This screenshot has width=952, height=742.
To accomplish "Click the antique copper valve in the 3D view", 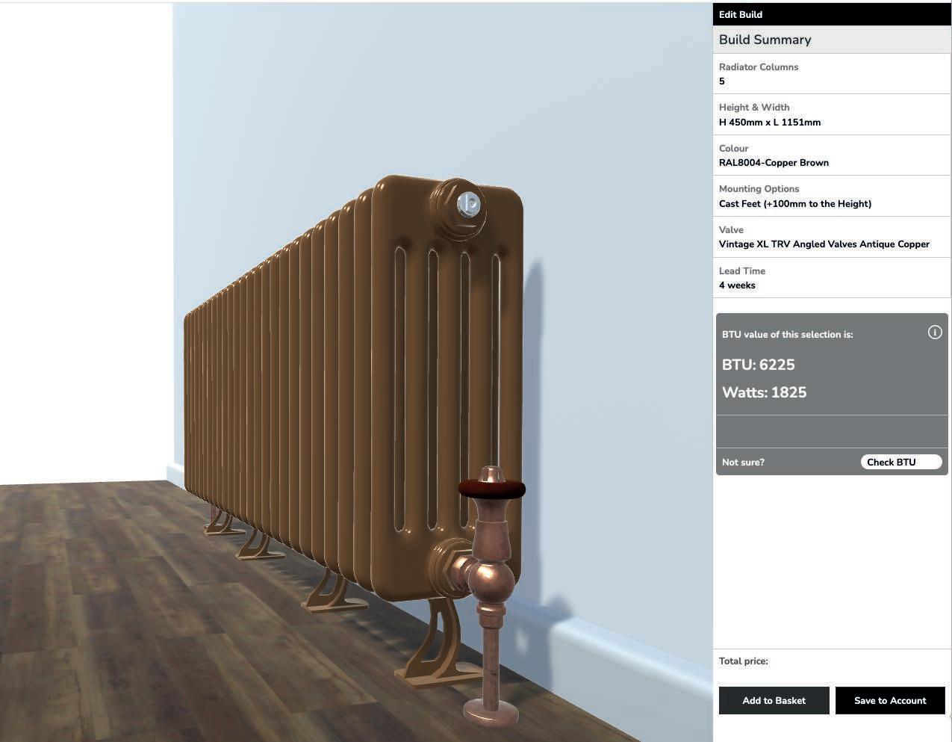I will pos(489,590).
